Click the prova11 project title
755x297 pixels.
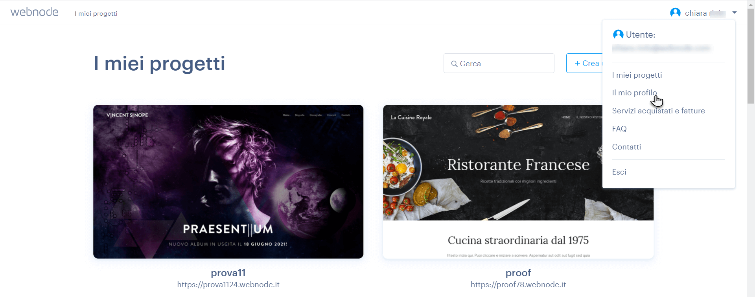click(x=228, y=273)
